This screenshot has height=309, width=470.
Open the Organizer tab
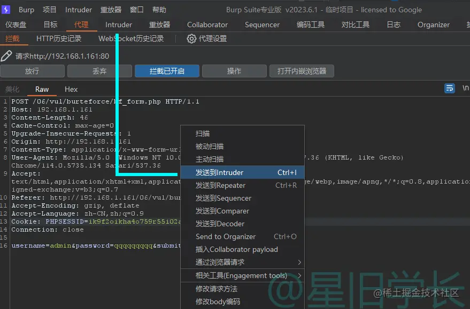pos(434,25)
